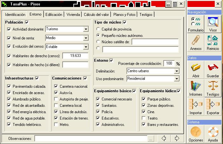Viewport: 223px width, 144px height.
Task: Go to previous page arrow icon
Action: click(164, 138)
